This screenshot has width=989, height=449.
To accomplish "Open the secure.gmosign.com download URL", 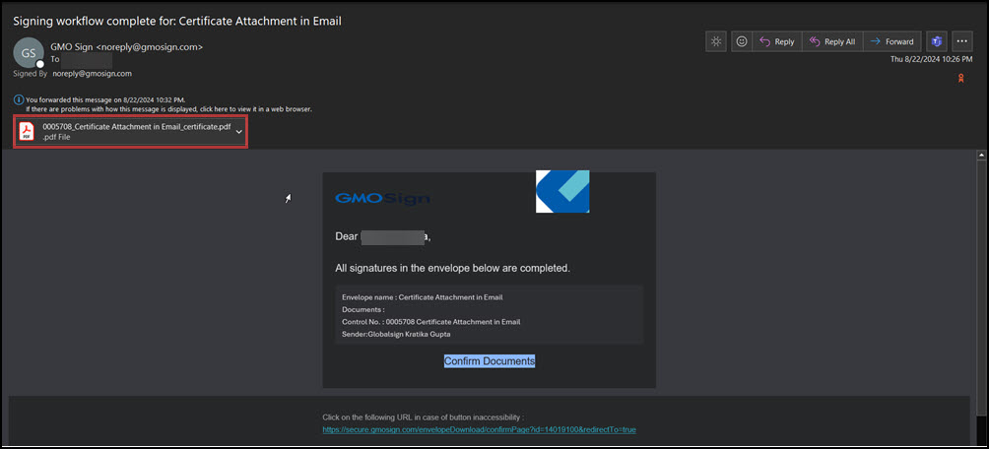I will coord(480,429).
